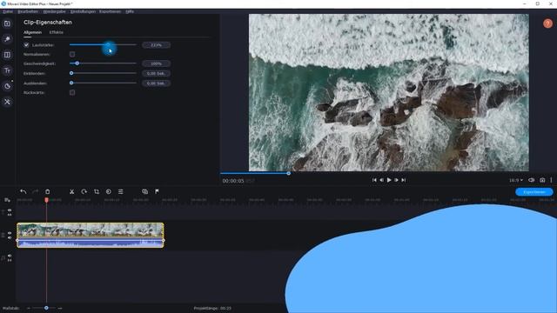The height and width of the screenshot is (313, 557).
Task: Open the 16:9 aspect ratio dropdown
Action: pyautogui.click(x=516, y=180)
